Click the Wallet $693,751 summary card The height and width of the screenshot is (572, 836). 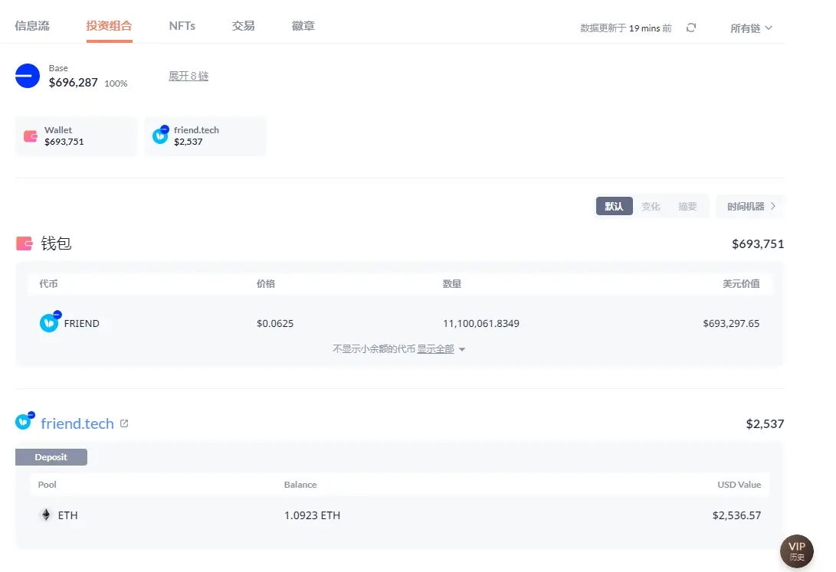[x=76, y=136]
